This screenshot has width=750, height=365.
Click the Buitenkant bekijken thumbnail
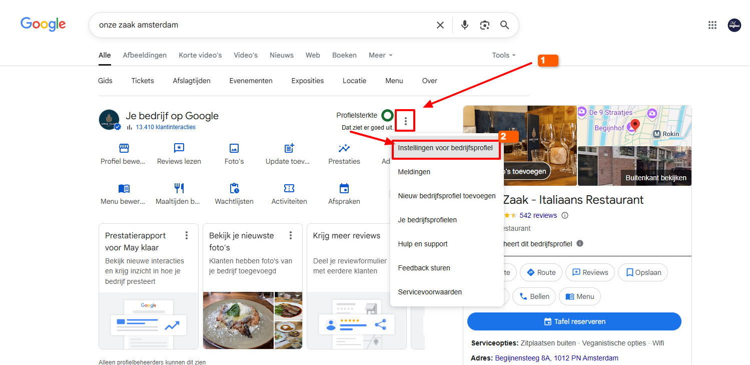pyautogui.click(x=634, y=166)
